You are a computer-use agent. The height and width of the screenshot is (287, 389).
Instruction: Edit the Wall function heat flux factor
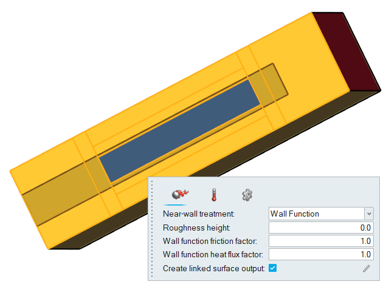click(x=321, y=254)
